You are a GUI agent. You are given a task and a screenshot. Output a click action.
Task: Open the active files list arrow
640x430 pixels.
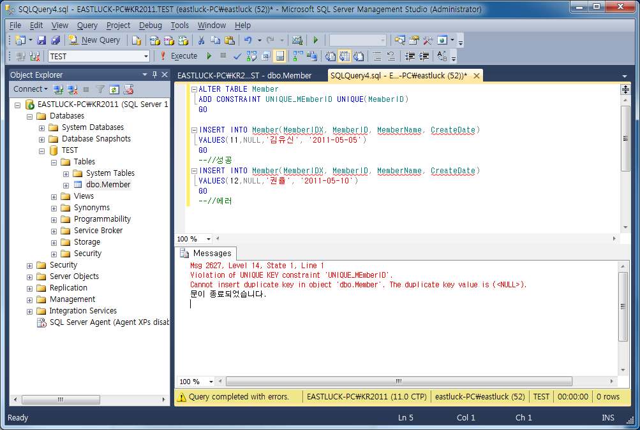tap(625, 76)
